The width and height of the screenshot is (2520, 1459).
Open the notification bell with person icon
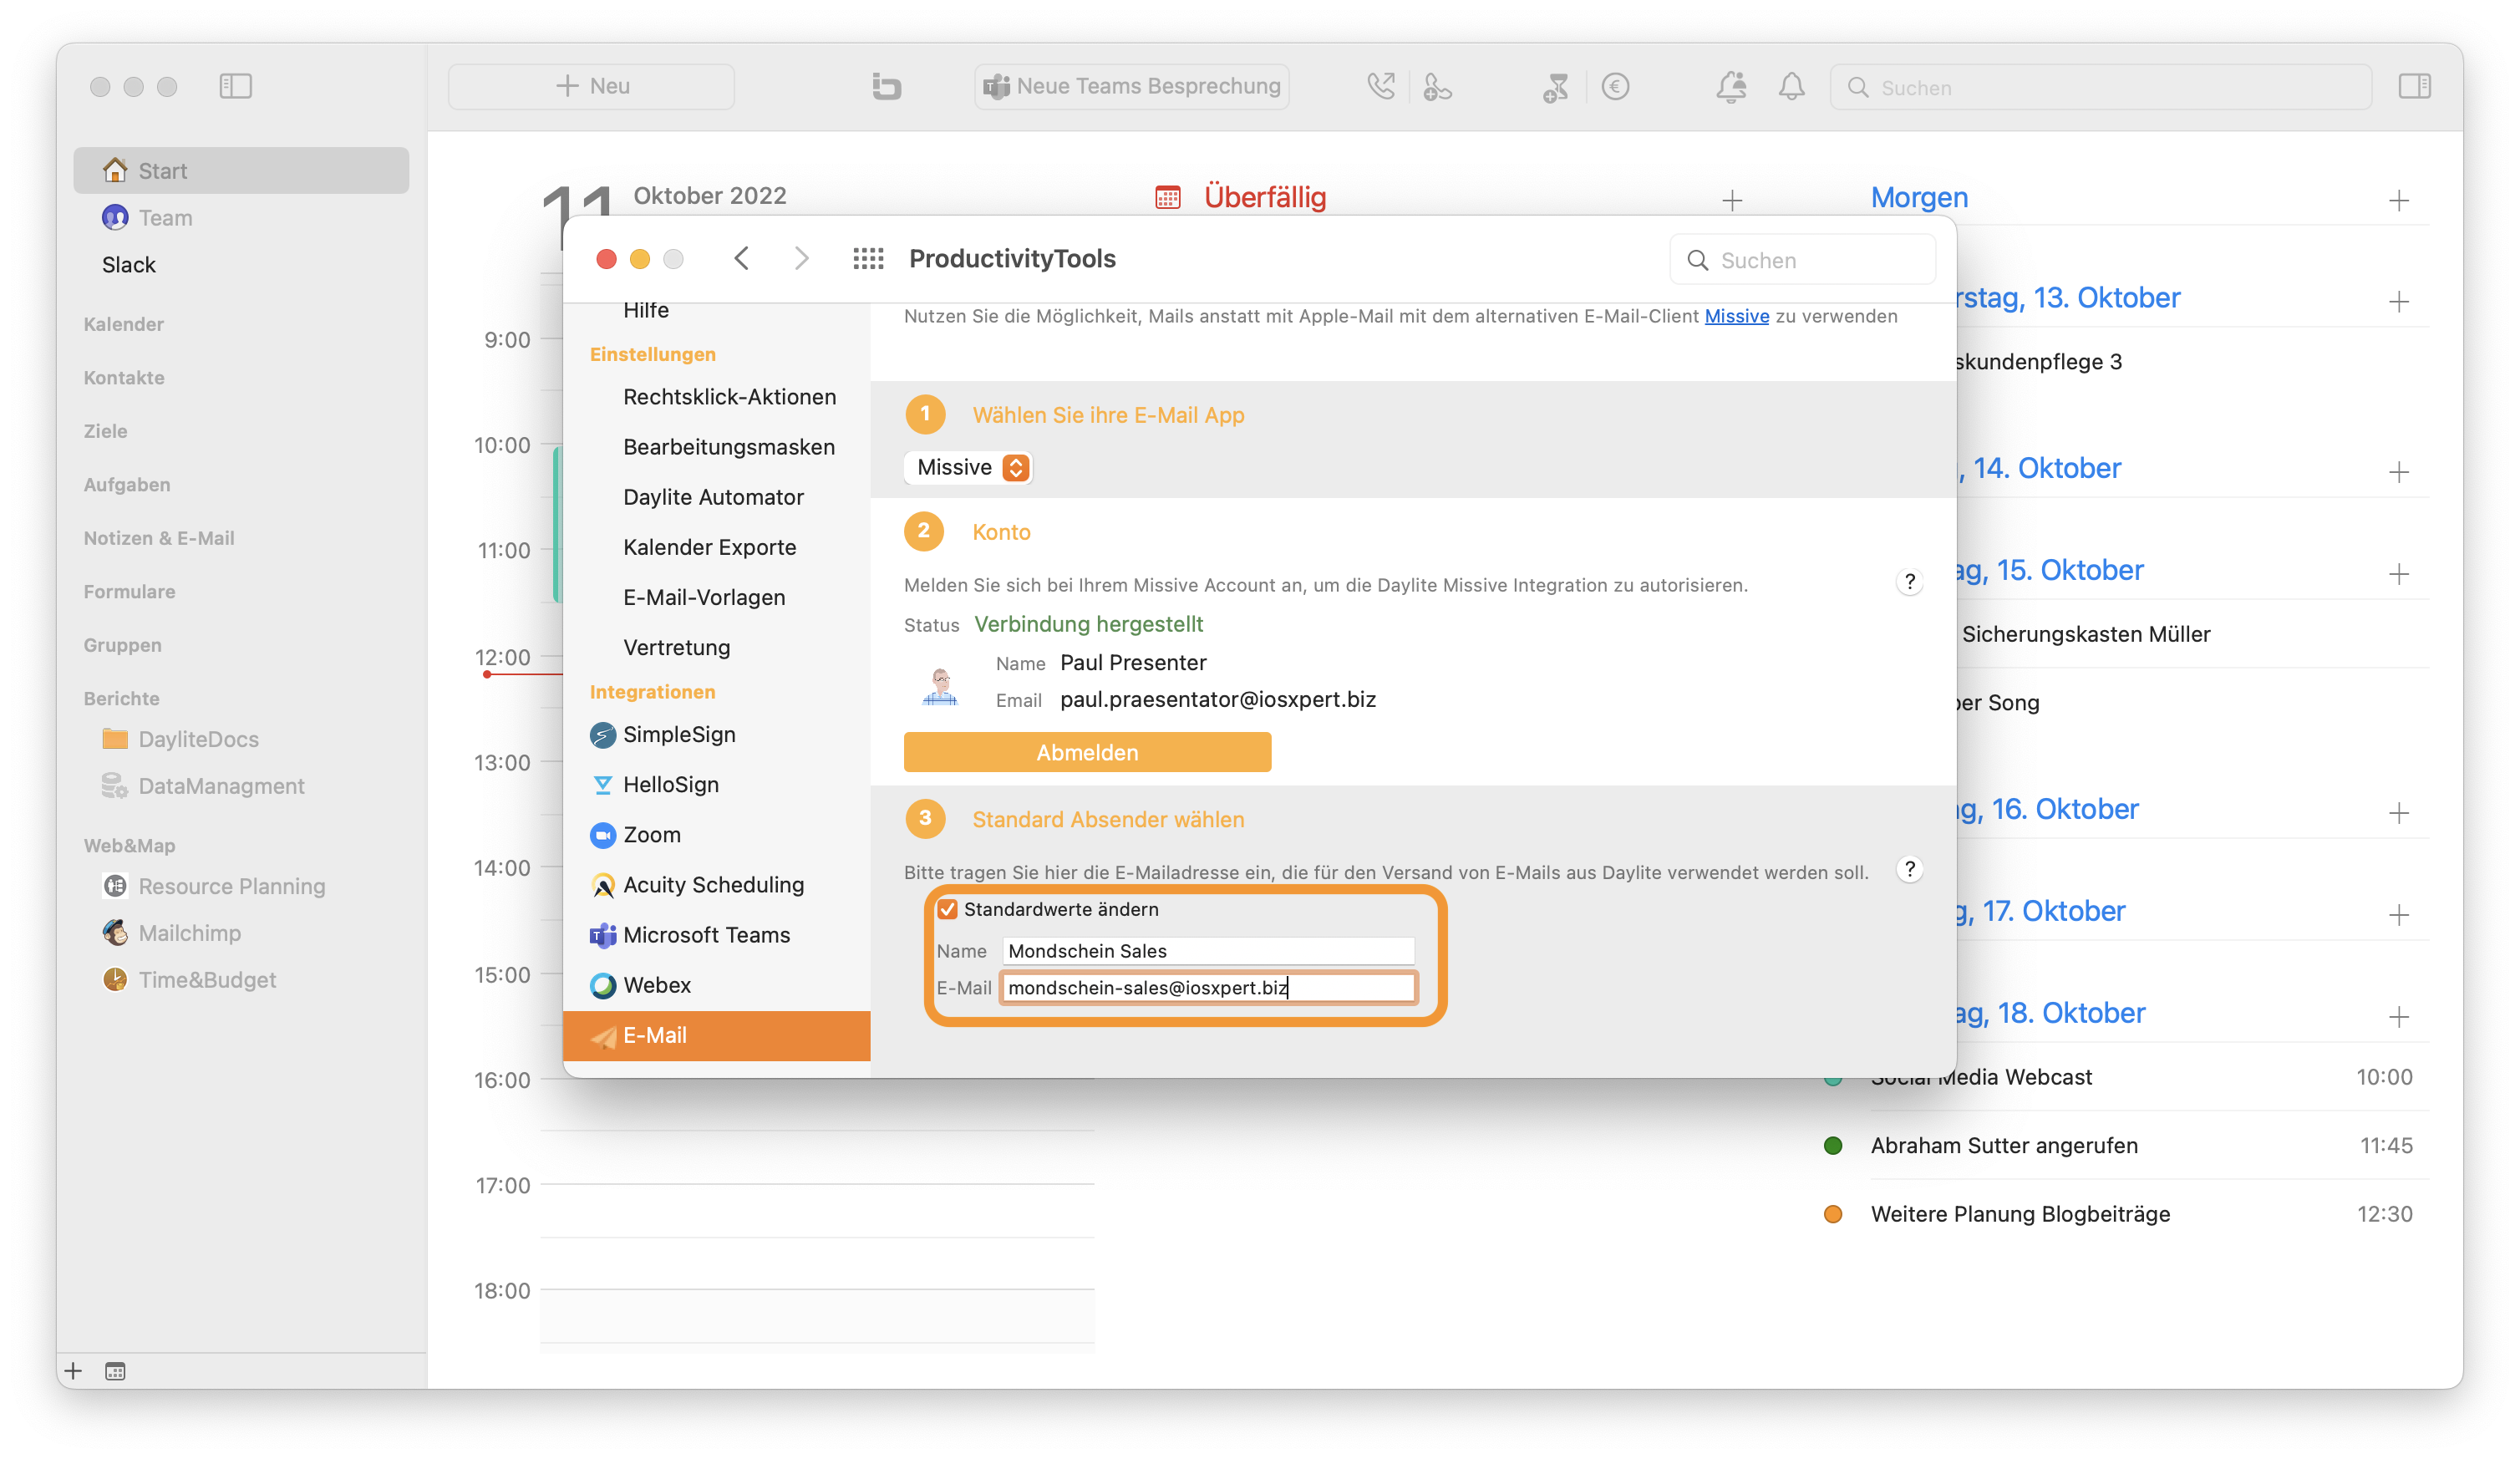click(1731, 87)
